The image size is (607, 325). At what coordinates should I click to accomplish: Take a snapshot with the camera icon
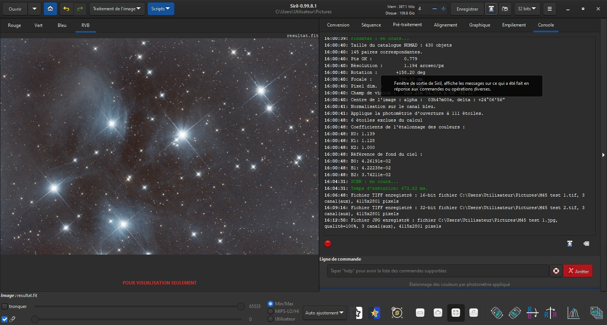pos(505,9)
